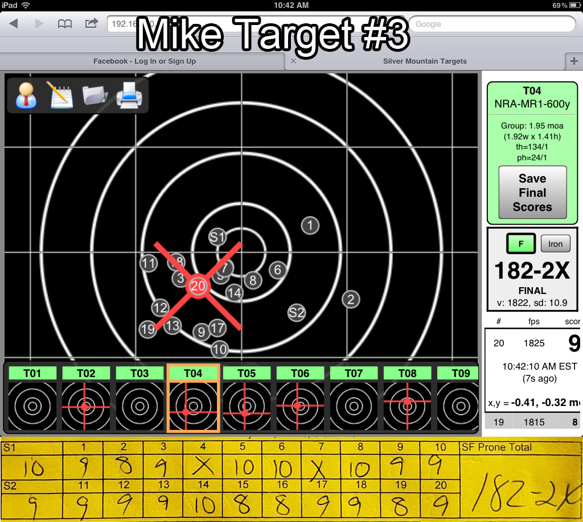Tap shot marker 9 on target

click(x=202, y=332)
